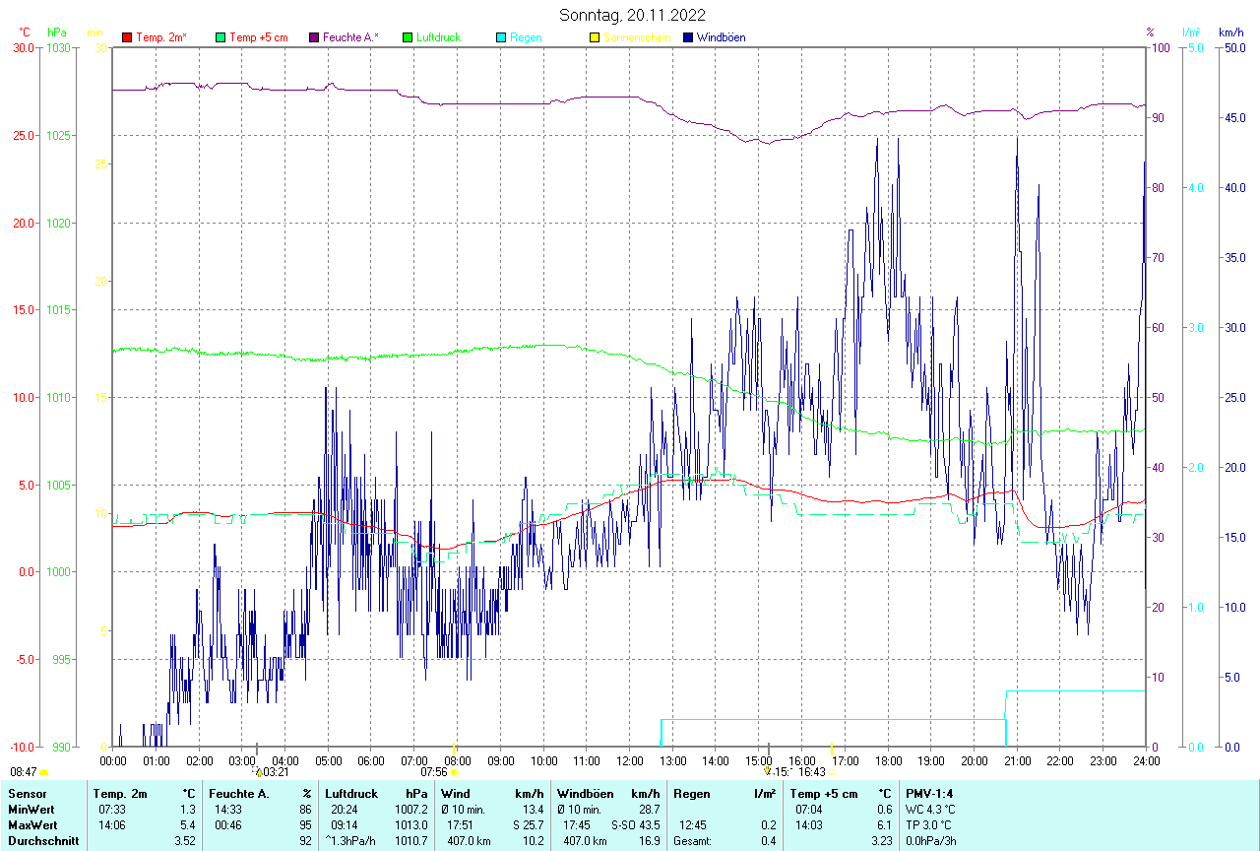Click the Gesamt: rain total label

coord(693,841)
